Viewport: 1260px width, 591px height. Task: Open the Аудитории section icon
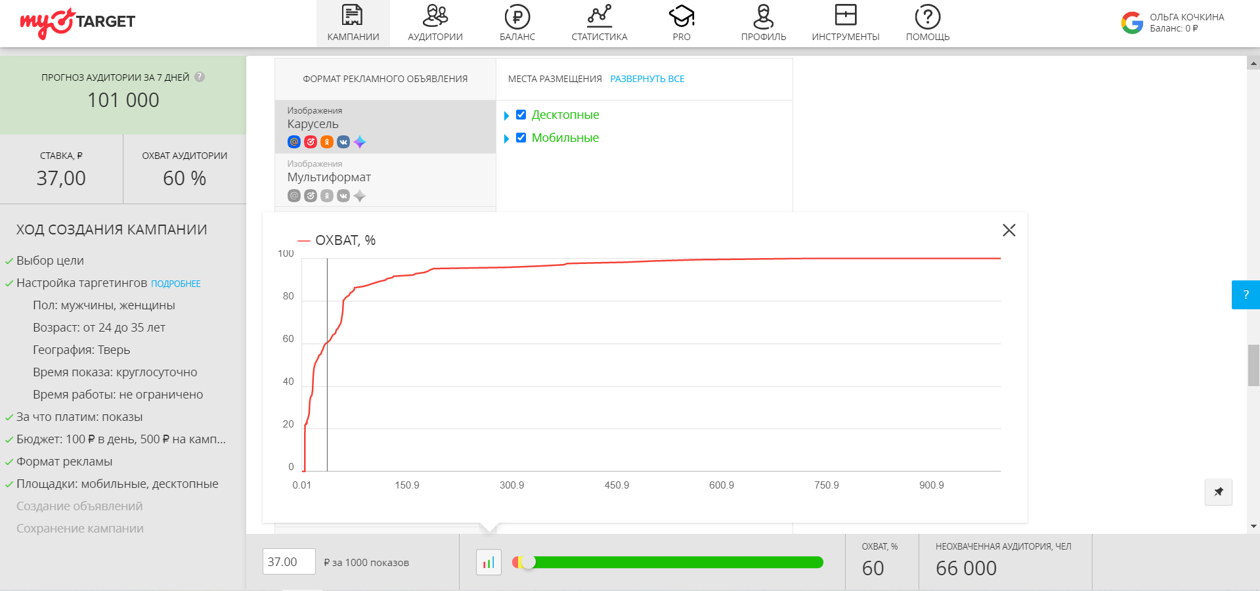tap(435, 16)
